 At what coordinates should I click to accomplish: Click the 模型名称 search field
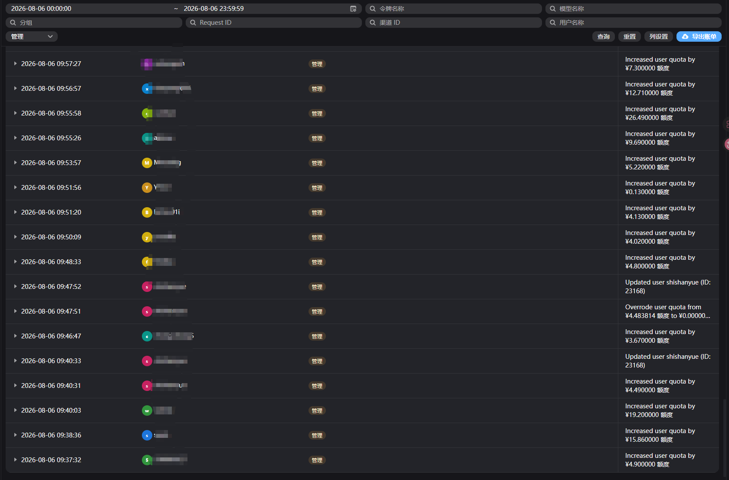click(x=633, y=9)
